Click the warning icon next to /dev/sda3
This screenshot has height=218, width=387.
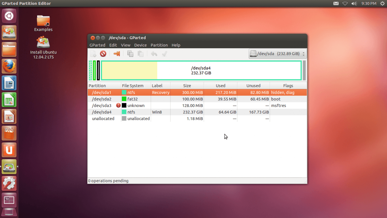tap(118, 106)
